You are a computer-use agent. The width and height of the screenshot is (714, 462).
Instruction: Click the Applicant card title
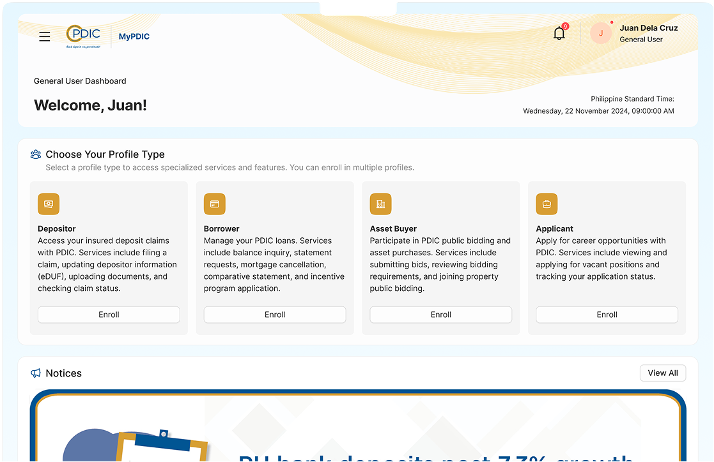tap(554, 228)
